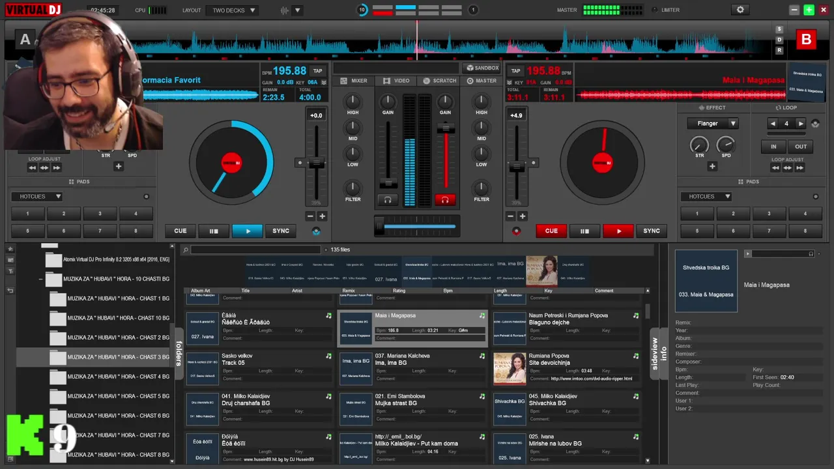Enable the SANDBOX mode
The image size is (834, 469).
pos(482,68)
